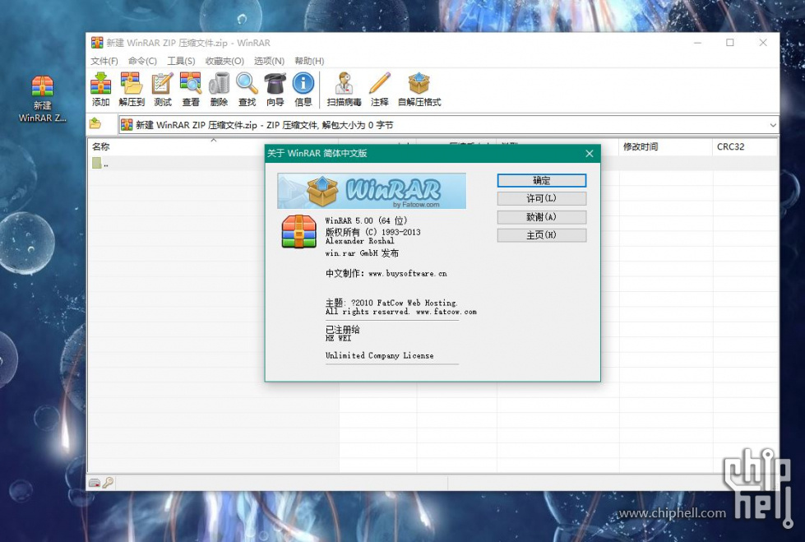The width and height of the screenshot is (805, 542).
Task: Click the Test (测试) toolbar icon
Action: click(162, 90)
